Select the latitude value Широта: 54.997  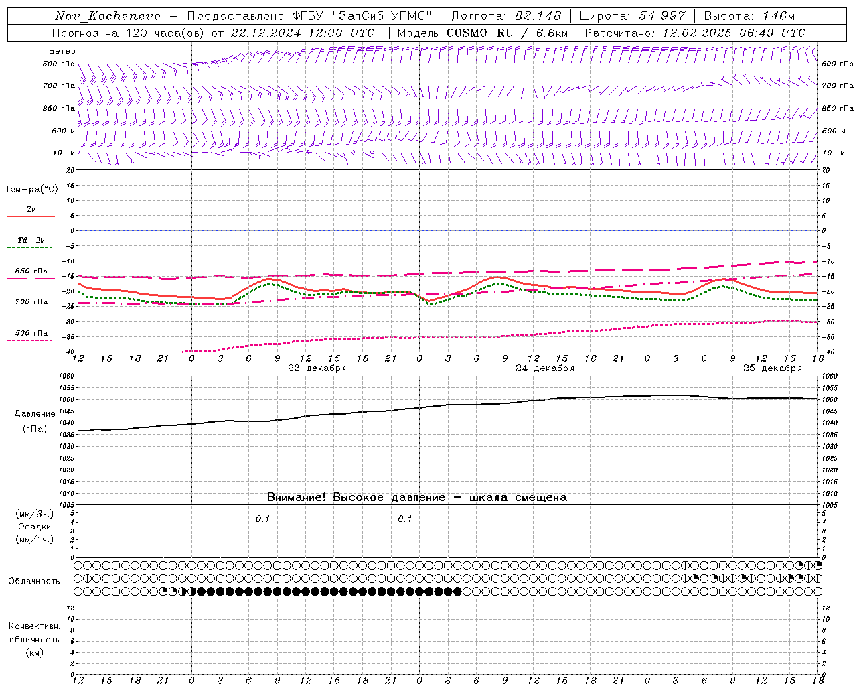[632, 16]
